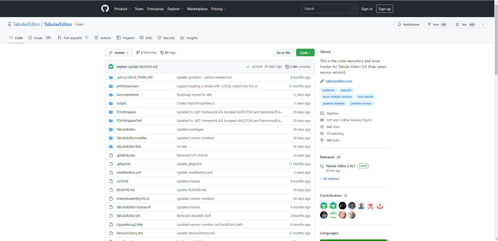Open the Security tab
Image resolution: width=498 pixels, height=241 pixels.
[x=166, y=38]
